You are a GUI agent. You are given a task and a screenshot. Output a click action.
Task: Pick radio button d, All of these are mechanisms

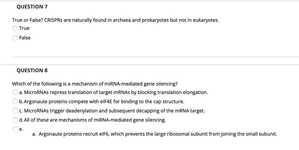[x=15, y=120]
